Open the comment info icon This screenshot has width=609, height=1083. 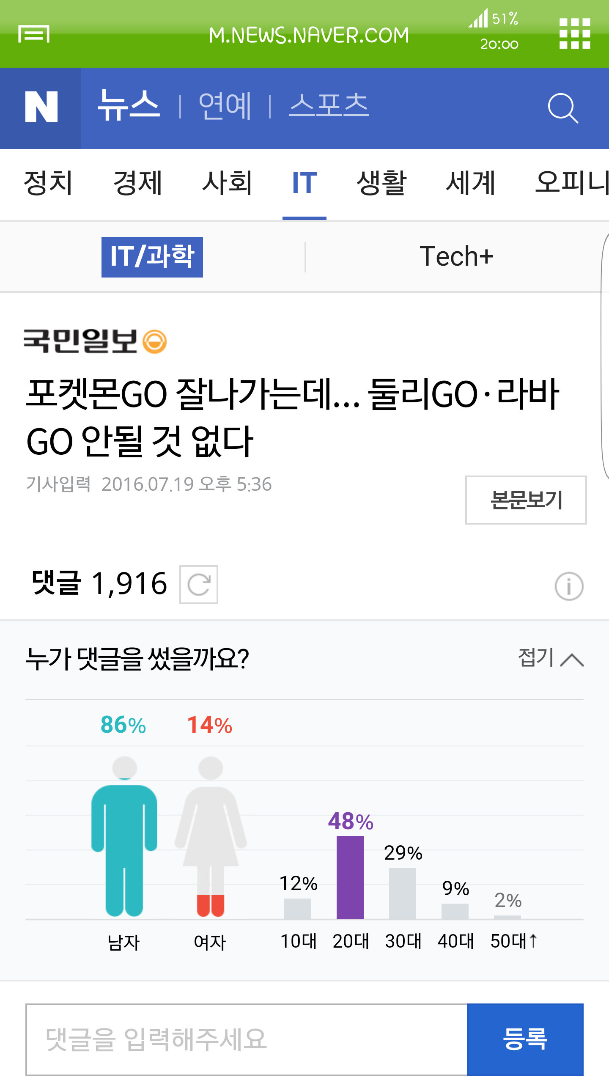coord(569,586)
